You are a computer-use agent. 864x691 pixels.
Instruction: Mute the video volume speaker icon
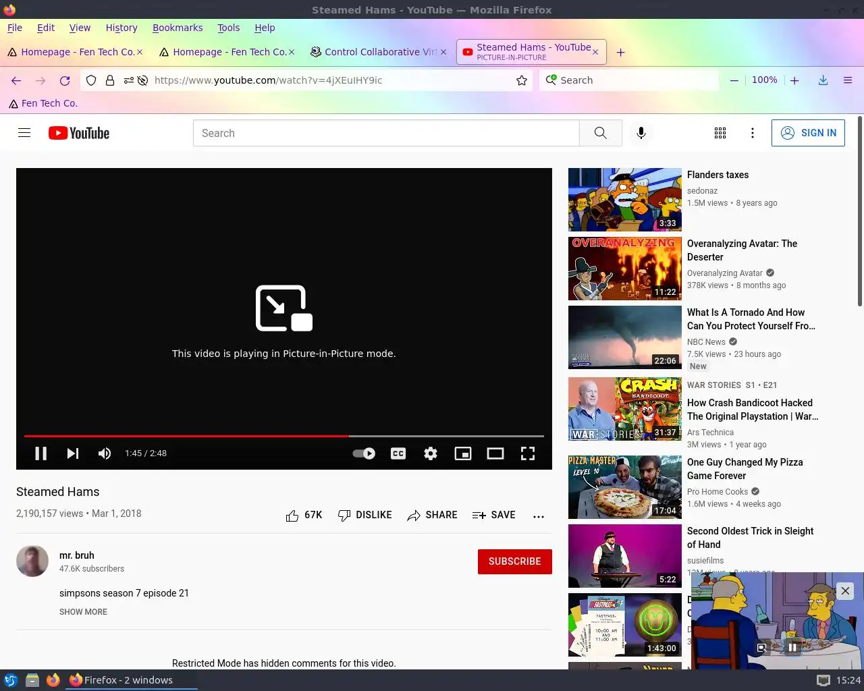click(105, 453)
